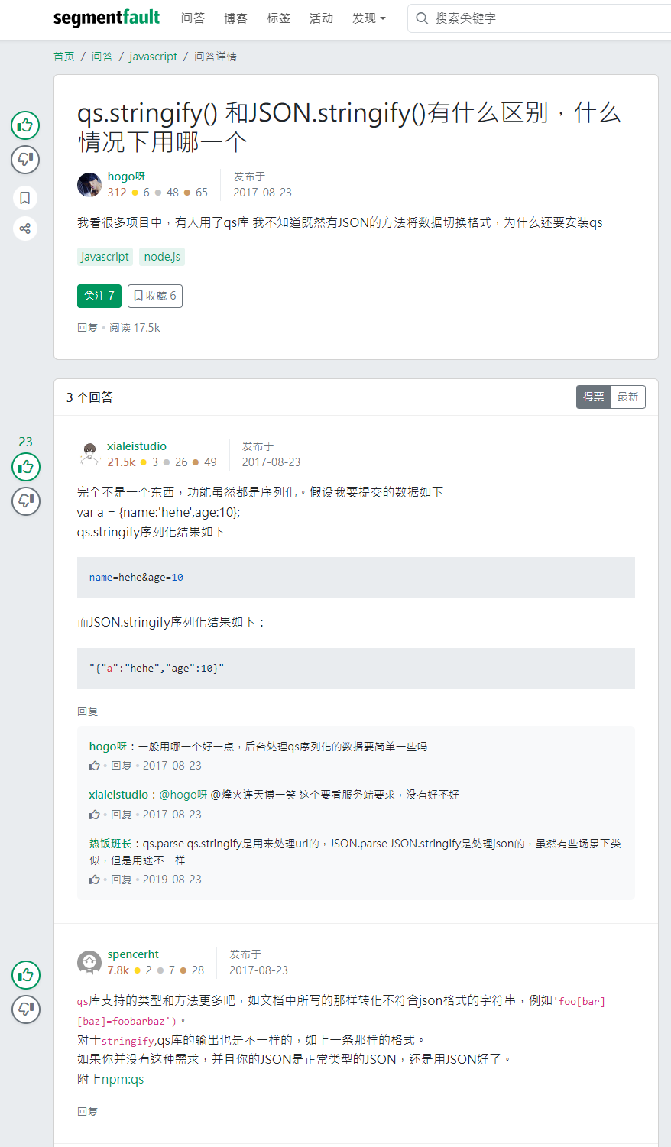Downvote the question with the thumbs-down icon
671x1147 pixels.
(25, 160)
